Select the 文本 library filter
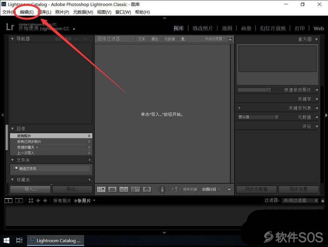This screenshot has height=247, width=328. tap(142, 39)
